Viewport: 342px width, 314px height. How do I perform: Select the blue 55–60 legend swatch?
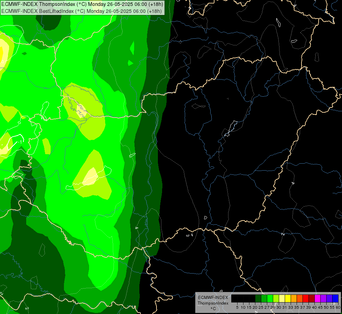point(335,298)
